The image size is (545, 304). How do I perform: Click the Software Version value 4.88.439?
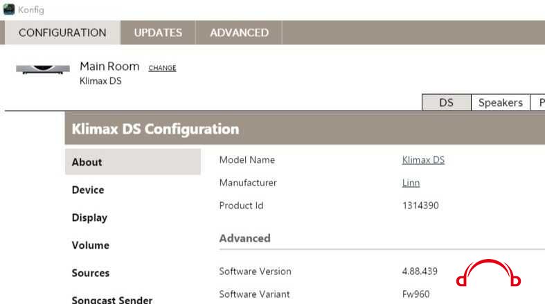pos(420,271)
